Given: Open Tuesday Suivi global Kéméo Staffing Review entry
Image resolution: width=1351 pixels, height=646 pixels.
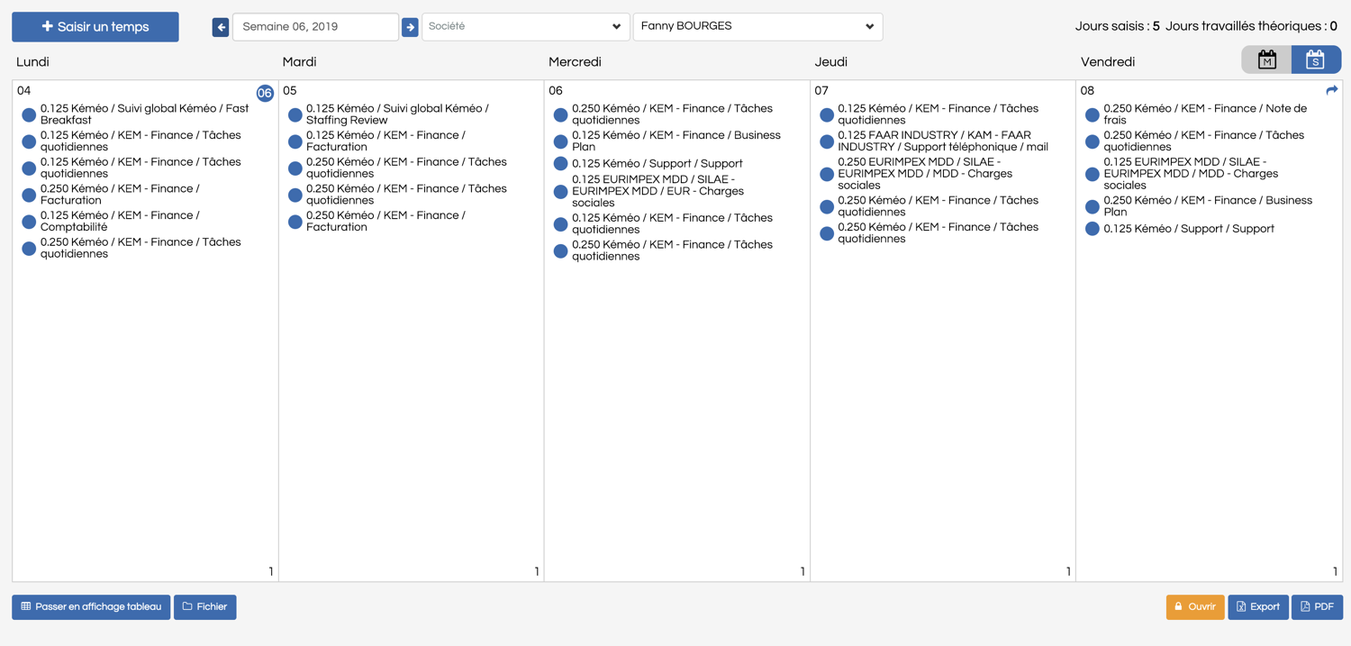Looking at the screenshot, I should coord(397,114).
